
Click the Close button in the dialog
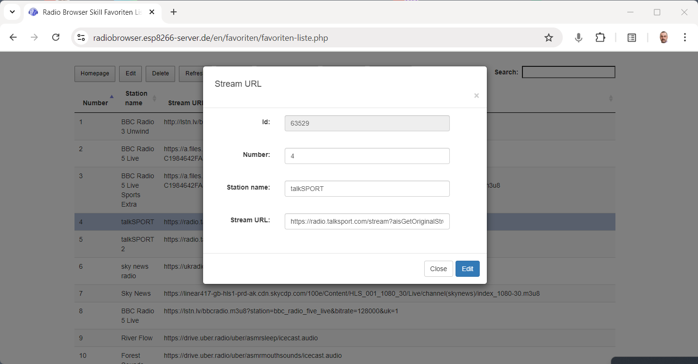coord(438,269)
